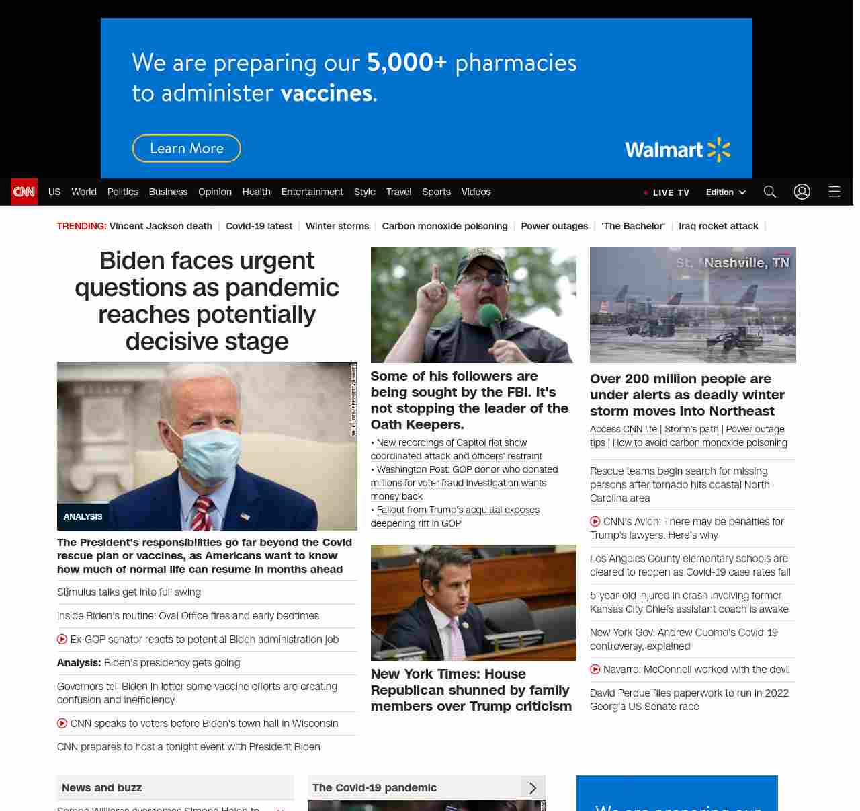Open 'Stimulus talks get into full swing' link
Viewport: 860px width, 811px height.
(129, 592)
